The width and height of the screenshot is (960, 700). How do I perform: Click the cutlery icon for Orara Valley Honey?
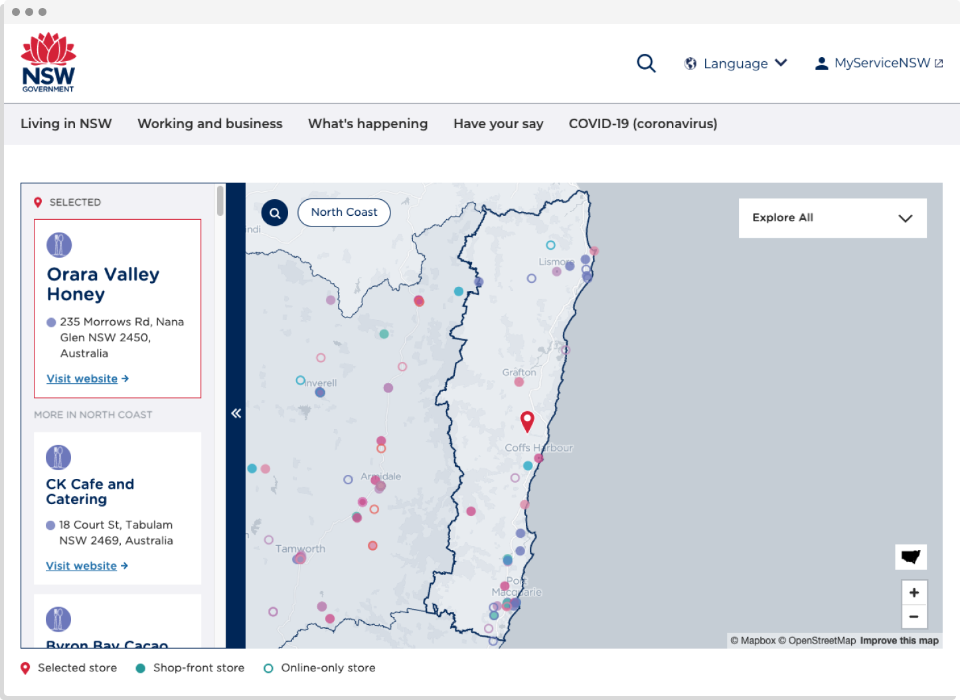[x=58, y=244]
